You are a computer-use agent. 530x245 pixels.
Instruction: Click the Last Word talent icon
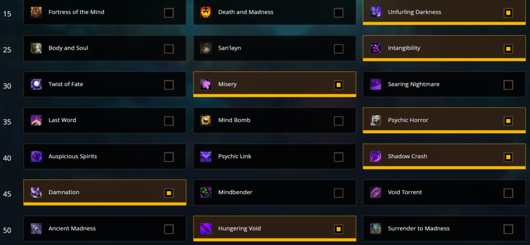click(36, 120)
